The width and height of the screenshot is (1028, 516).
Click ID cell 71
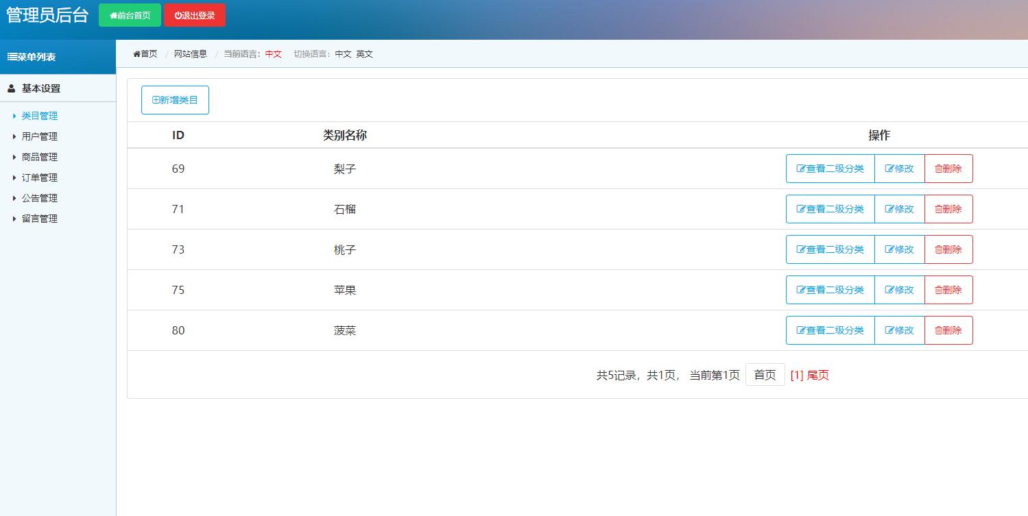point(178,209)
